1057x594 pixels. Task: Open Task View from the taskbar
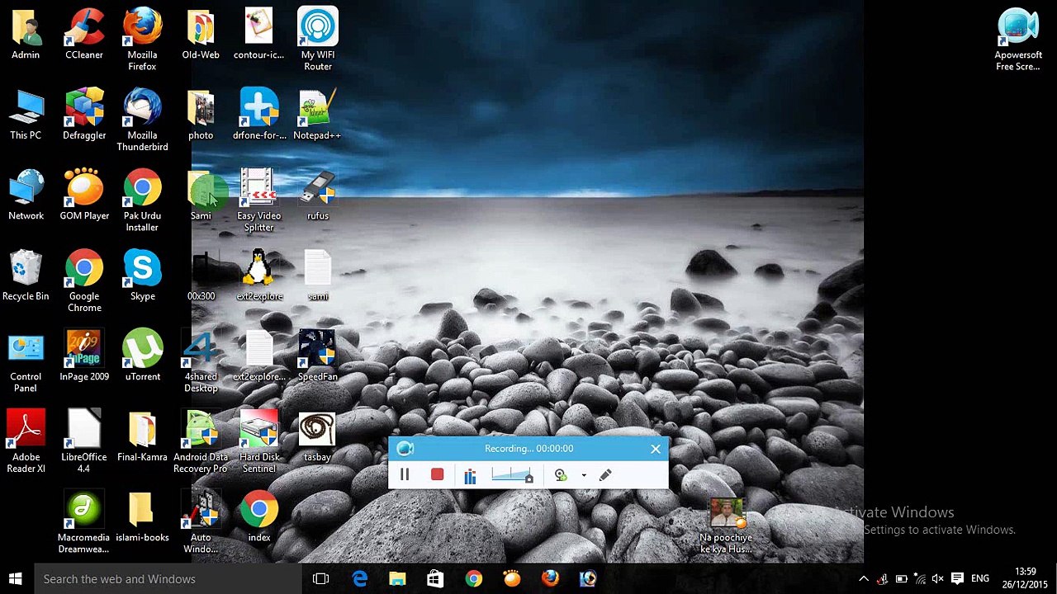tap(321, 579)
